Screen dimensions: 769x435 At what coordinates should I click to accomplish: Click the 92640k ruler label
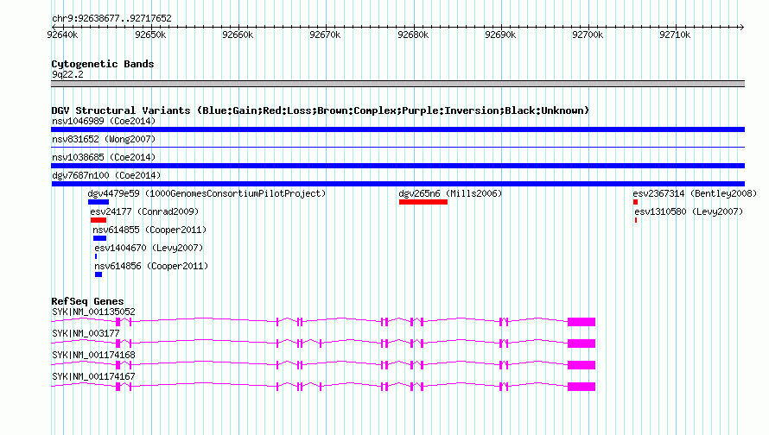coord(62,35)
